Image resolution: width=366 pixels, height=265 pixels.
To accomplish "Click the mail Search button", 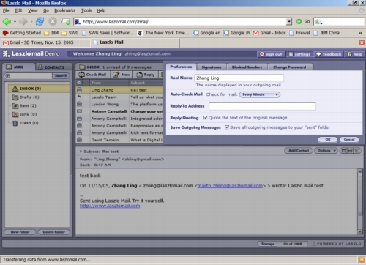I will coord(61,76).
